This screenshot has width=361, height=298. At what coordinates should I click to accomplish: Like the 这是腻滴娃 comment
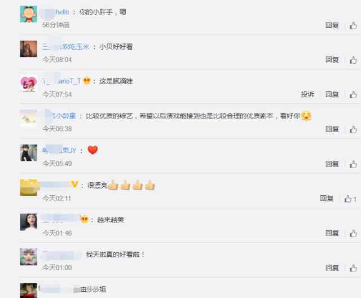353,95
